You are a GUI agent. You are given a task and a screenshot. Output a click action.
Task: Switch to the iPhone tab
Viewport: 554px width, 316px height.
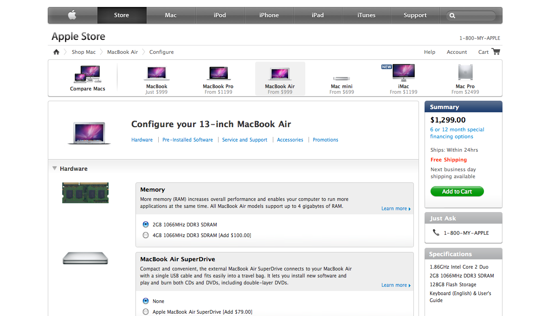click(x=269, y=15)
